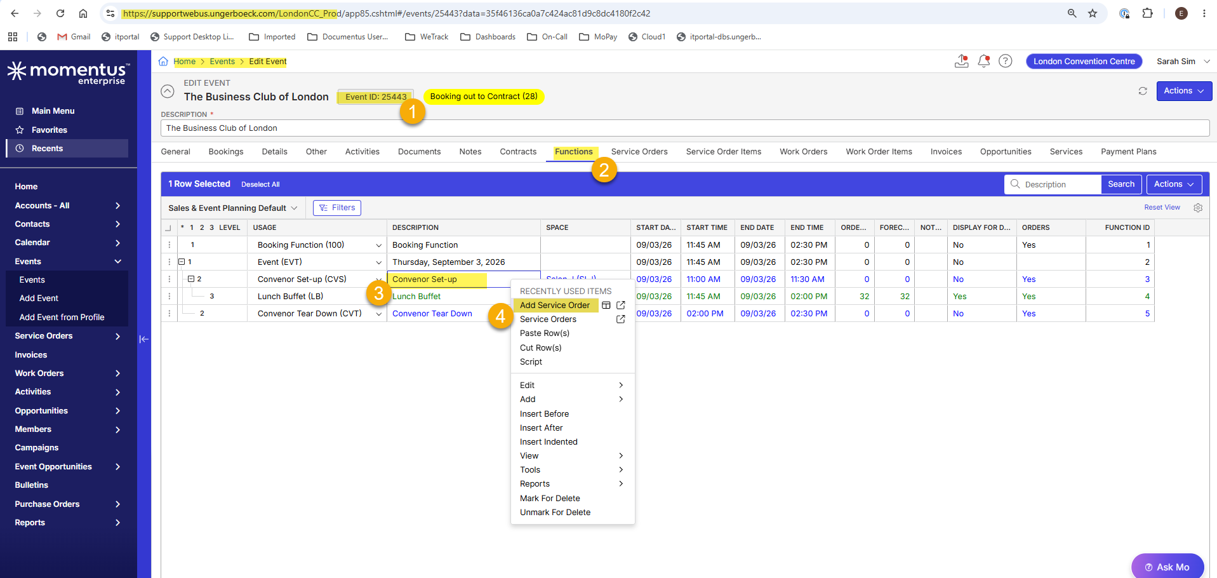Screen dimensions: 1217x578
Task: Click the browser zoom magnifier icon
Action: tap(1072, 13)
